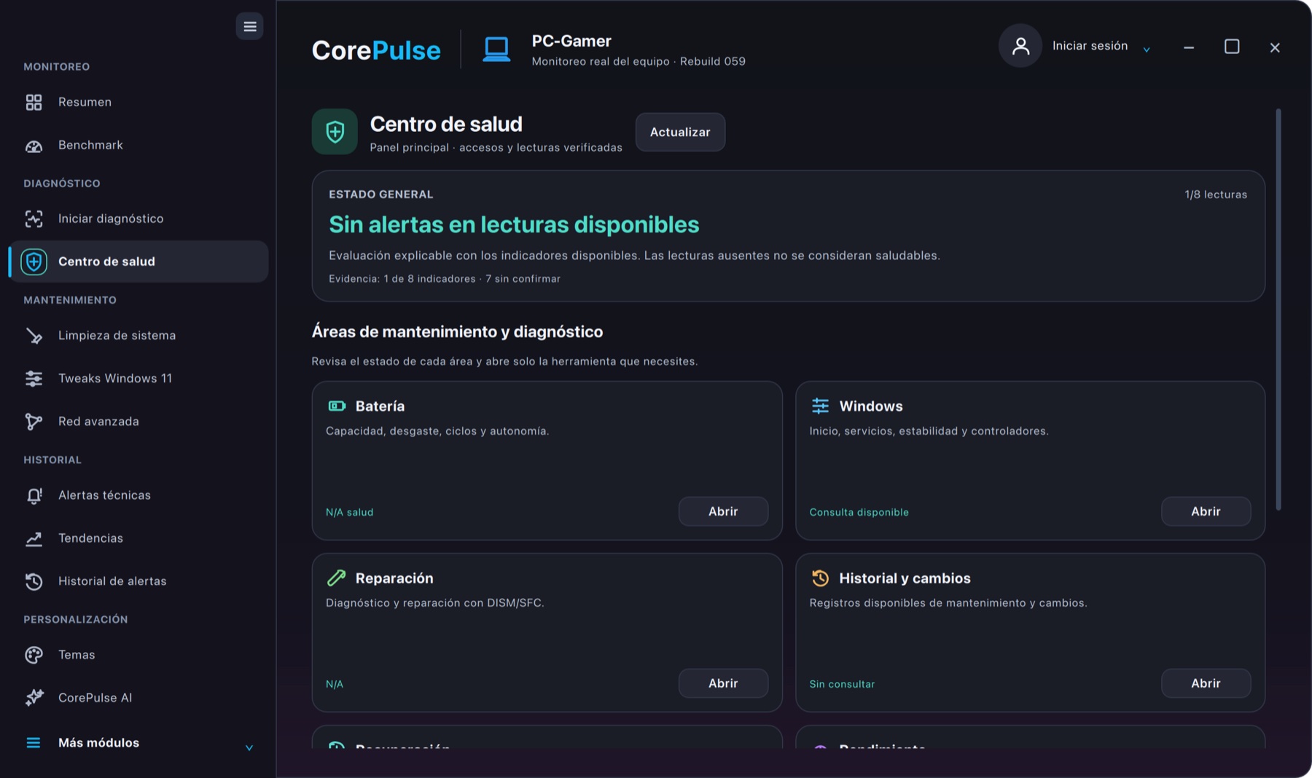
Task: Click the Limpieza de sistema broom icon
Action: (34, 336)
